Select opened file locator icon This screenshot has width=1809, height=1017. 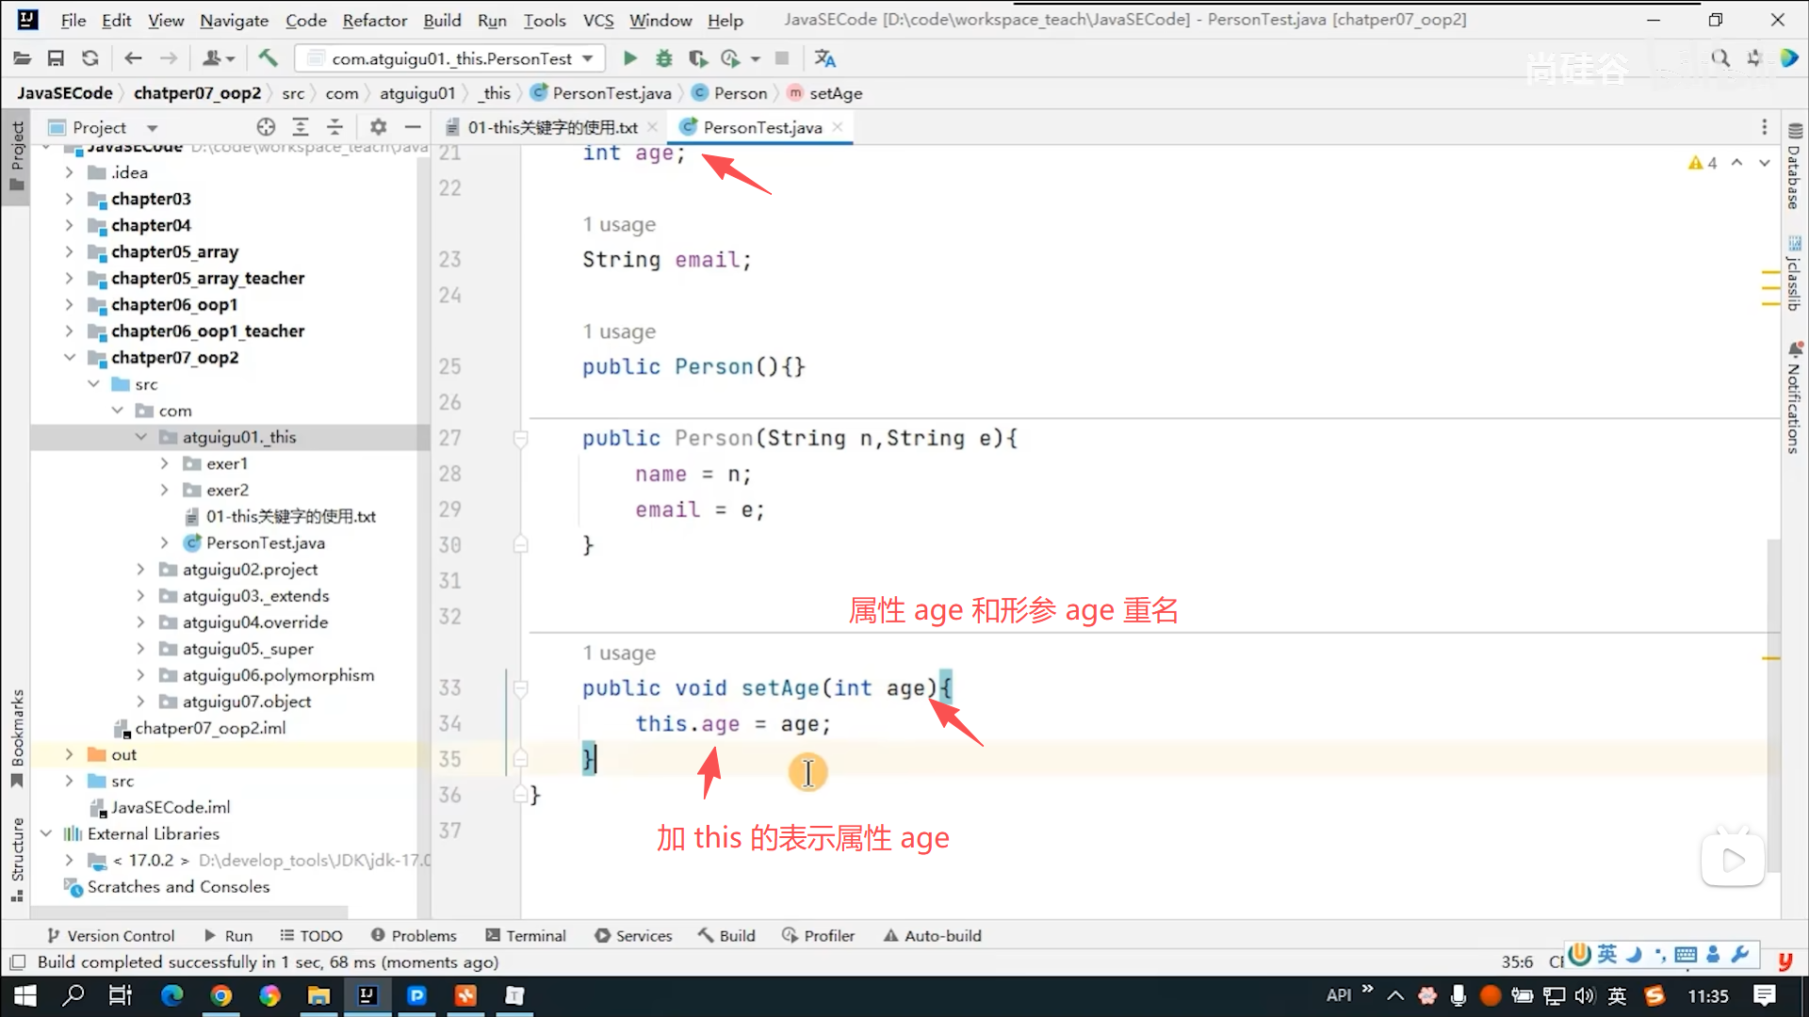[x=266, y=127]
